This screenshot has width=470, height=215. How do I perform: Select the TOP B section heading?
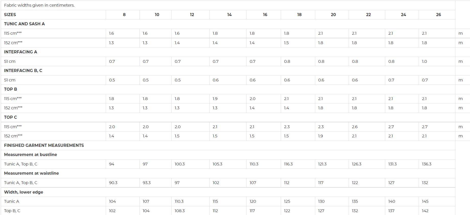click(10, 89)
